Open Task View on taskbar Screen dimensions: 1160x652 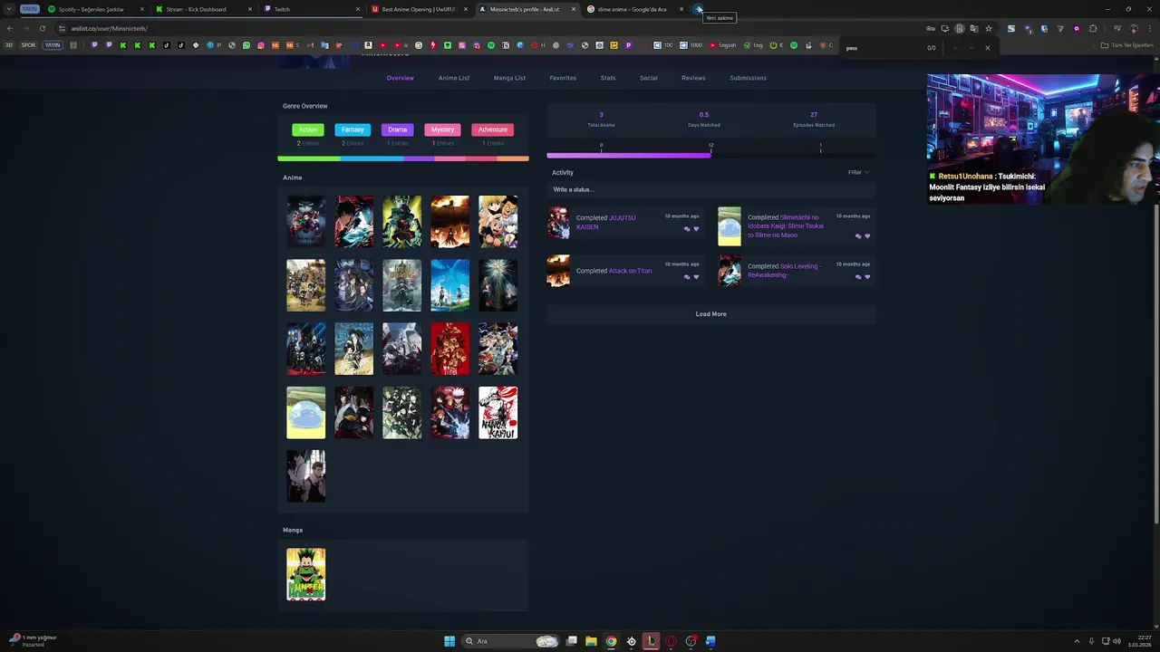coord(572,641)
